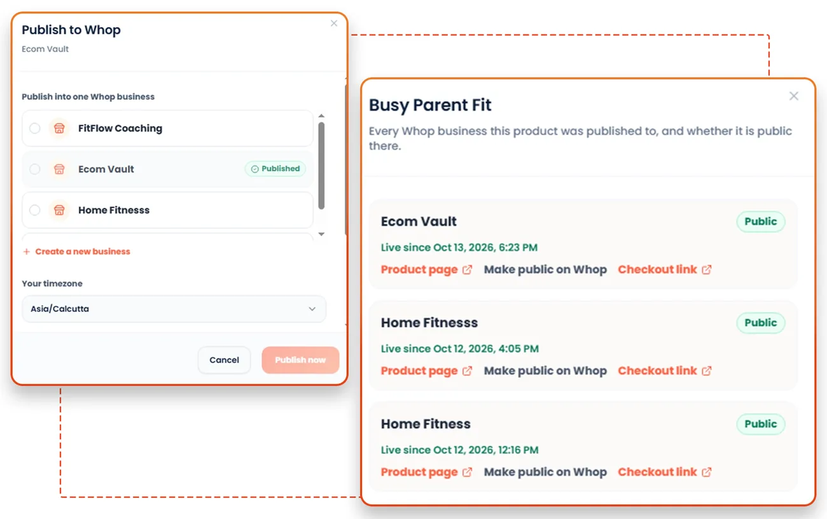Click the business list scroll up arrow
Image resolution: width=827 pixels, height=519 pixels.
tap(321, 116)
